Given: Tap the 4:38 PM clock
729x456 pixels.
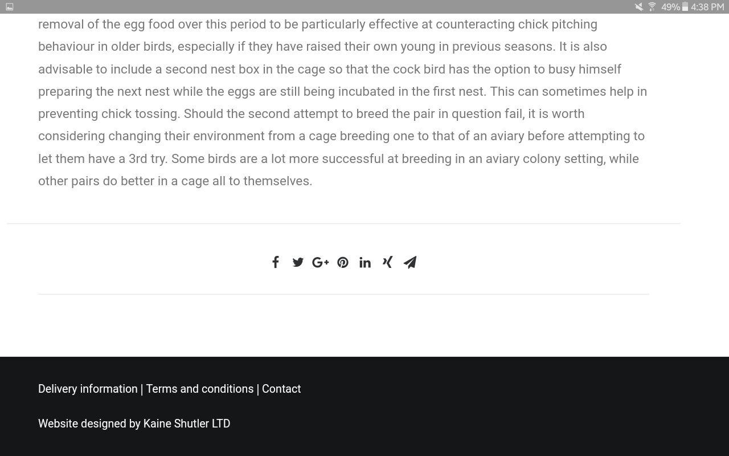Looking at the screenshot, I should pyautogui.click(x=707, y=7).
